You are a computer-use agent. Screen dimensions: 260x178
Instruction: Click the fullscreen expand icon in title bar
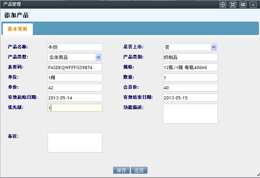pos(233,5)
